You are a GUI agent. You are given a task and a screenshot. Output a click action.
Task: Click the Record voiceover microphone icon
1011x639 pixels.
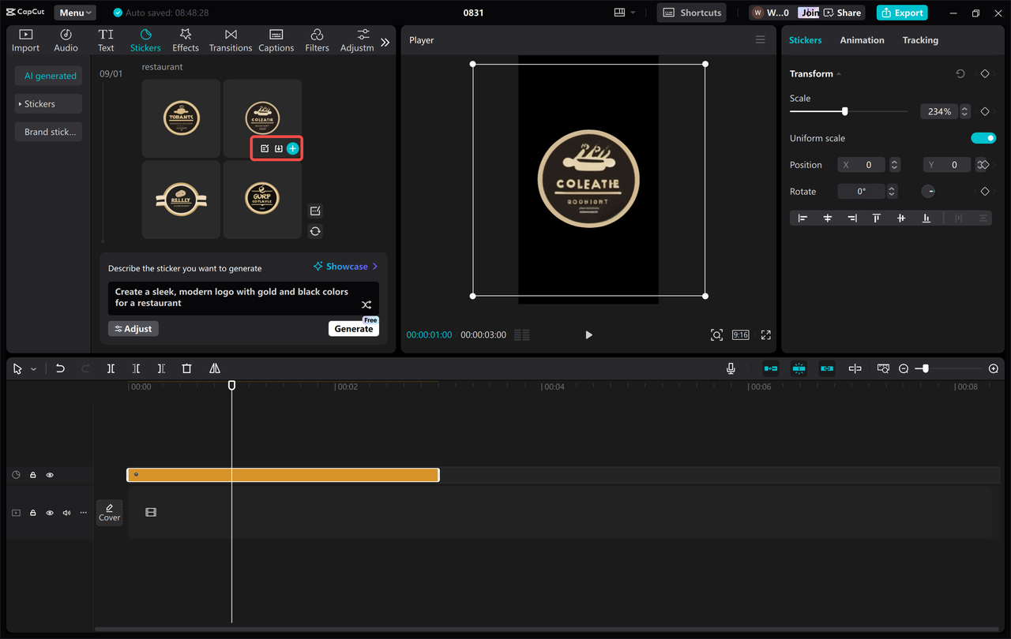(730, 368)
